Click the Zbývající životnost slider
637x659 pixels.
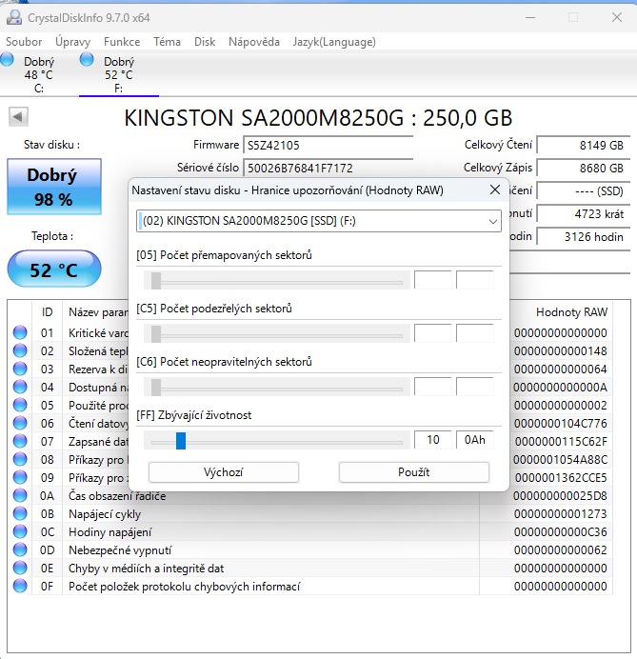pyautogui.click(x=276, y=441)
